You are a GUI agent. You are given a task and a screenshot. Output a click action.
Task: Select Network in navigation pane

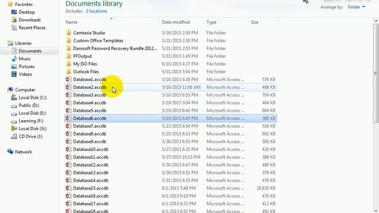tap(24, 152)
